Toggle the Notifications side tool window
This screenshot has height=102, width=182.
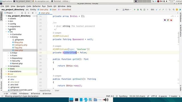tap(181, 31)
